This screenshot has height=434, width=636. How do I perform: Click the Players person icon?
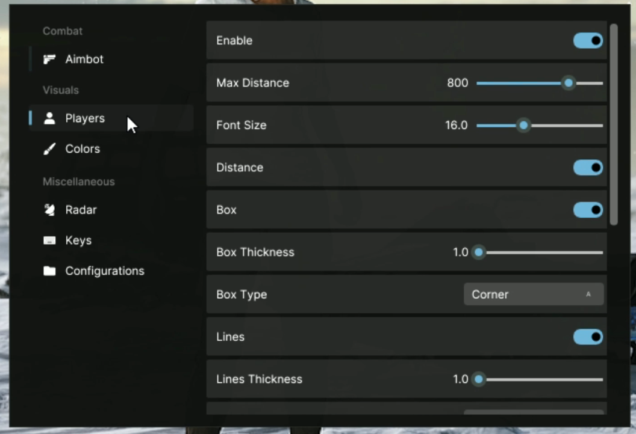click(x=49, y=118)
